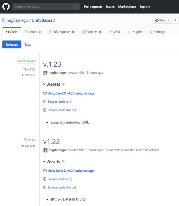The height and width of the screenshot is (206, 179).
Task: Open Issues in top navigation bar
Action: [x=110, y=7]
